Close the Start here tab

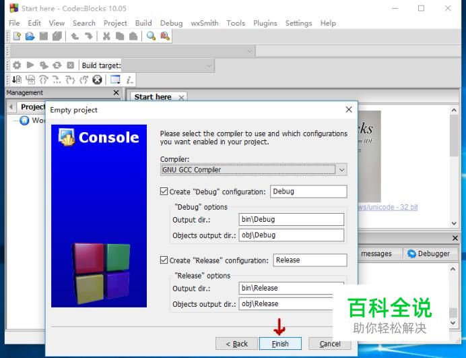click(x=181, y=98)
